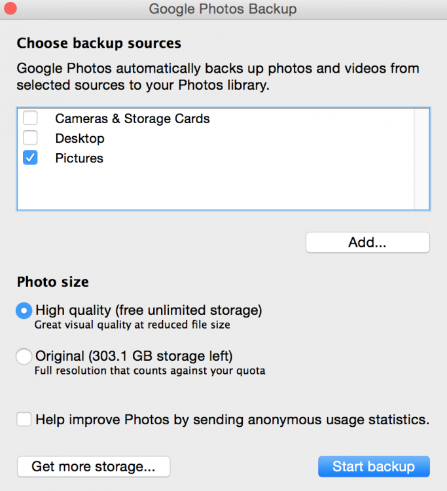
Task: Open Get more storage... button
Action: pyautogui.click(x=94, y=467)
